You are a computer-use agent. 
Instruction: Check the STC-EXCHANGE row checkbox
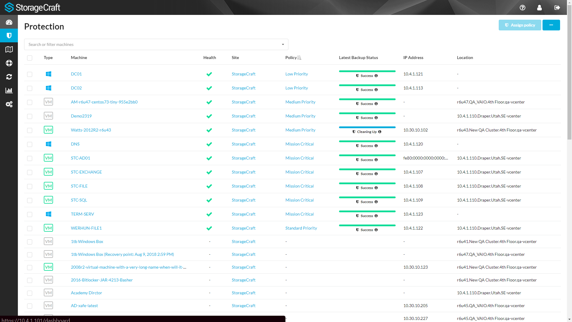29,172
